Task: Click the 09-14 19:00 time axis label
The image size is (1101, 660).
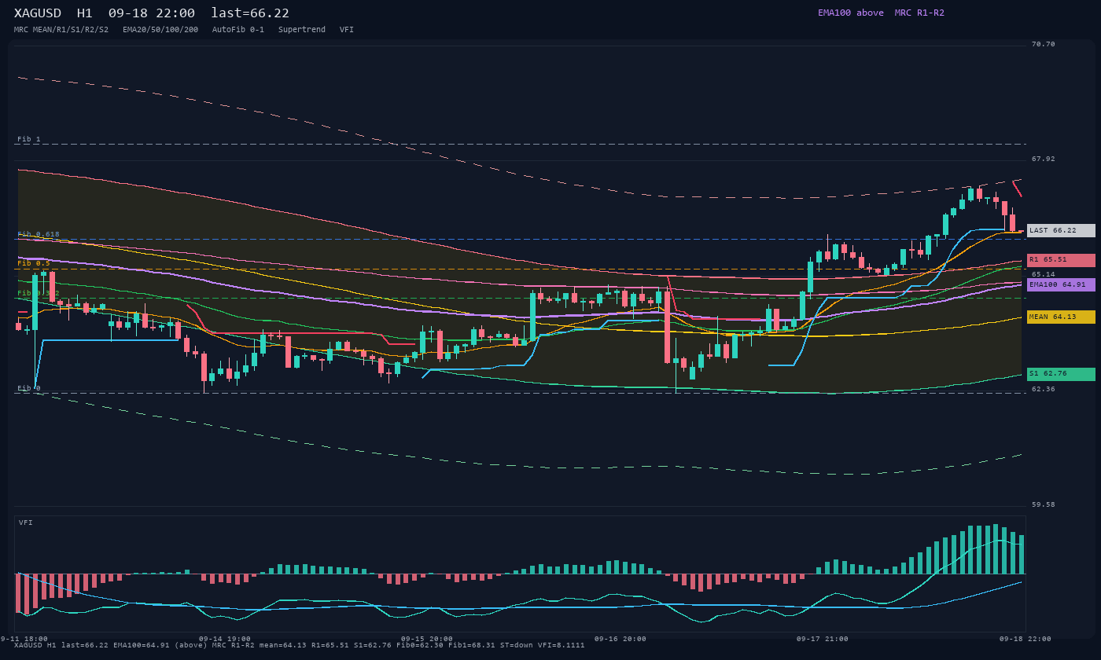Action: point(225,639)
